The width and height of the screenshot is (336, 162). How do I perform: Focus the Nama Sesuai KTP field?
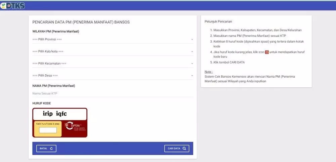click(113, 93)
